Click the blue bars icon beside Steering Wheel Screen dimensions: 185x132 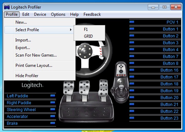point(53,109)
